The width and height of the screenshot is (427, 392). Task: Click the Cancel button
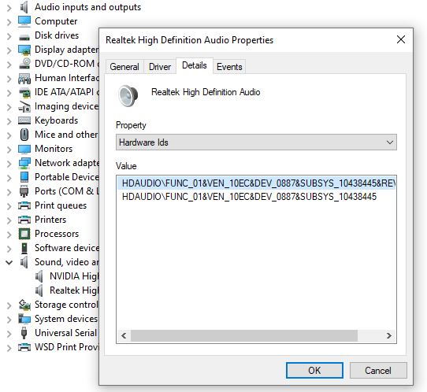378,370
